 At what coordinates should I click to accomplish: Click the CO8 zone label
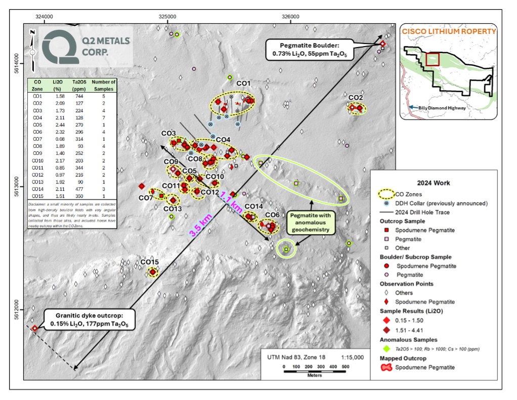(x=195, y=158)
